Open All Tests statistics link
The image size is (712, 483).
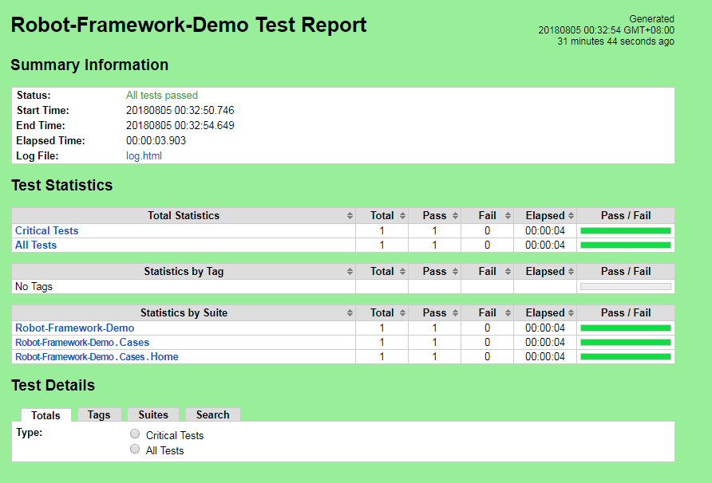click(x=36, y=245)
